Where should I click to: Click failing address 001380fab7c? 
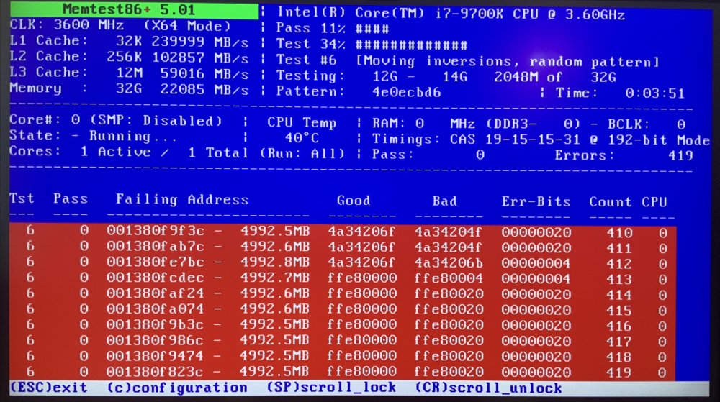(x=156, y=246)
